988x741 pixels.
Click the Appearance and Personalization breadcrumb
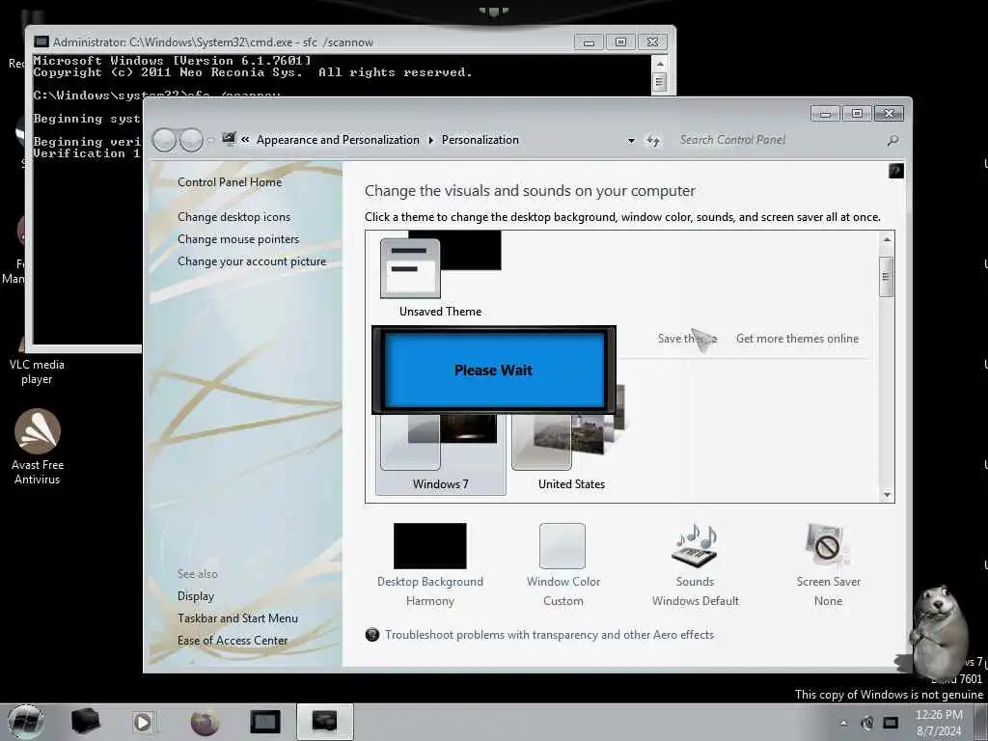(338, 140)
